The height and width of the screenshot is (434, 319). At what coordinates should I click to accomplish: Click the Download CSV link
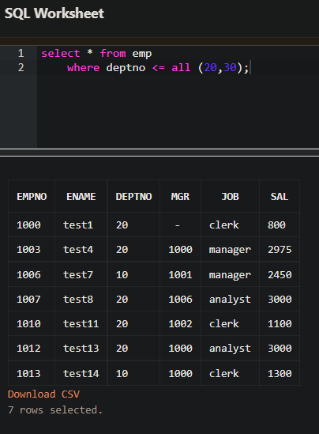point(43,394)
